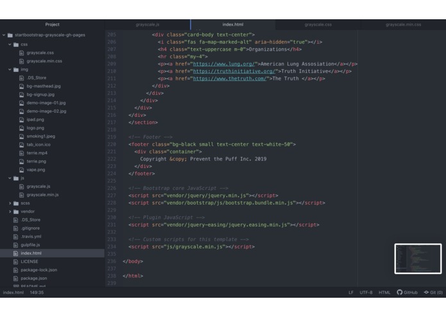Screen dimensions: 446x317
Task: Collapse the css folder chevron
Action: [x=10, y=44]
